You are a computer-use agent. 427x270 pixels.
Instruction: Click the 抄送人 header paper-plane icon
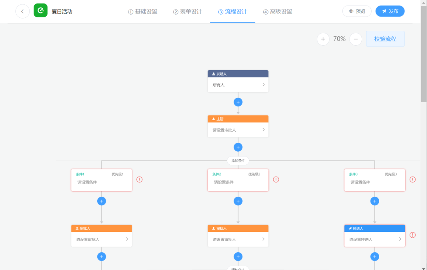tap(350, 229)
